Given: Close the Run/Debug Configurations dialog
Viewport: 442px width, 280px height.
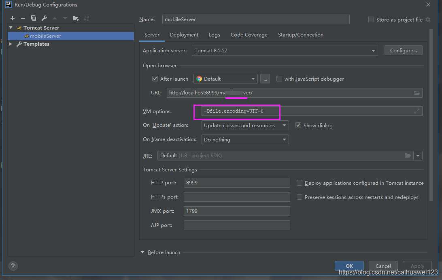Looking at the screenshot, I should coord(428,4).
